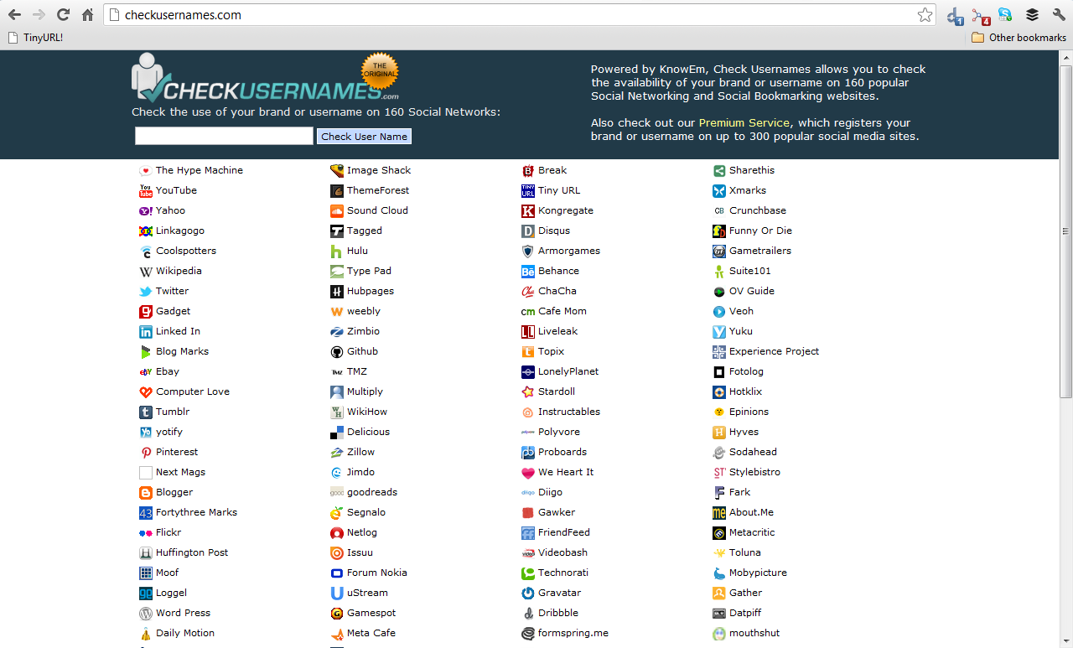The width and height of the screenshot is (1073, 648).
Task: Open the Image Shack link
Action: (x=379, y=170)
